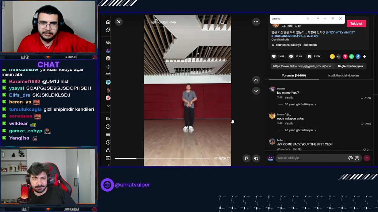Click the 'Takip et' follow button

point(356,24)
